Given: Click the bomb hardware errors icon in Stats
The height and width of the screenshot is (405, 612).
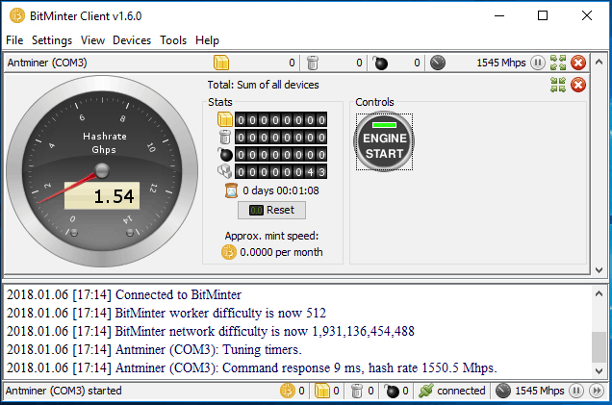Looking at the screenshot, I should point(226,155).
